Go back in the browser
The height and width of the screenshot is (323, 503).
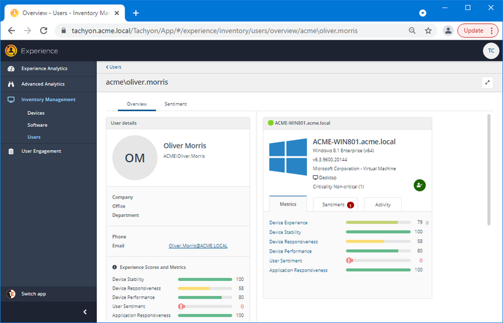(x=11, y=31)
